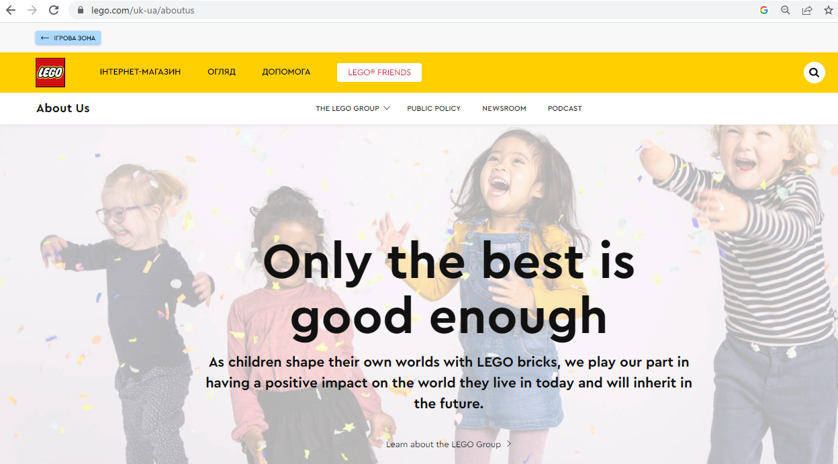Open the PUBLIC POLICY link
This screenshot has height=464, width=838.
click(x=434, y=108)
